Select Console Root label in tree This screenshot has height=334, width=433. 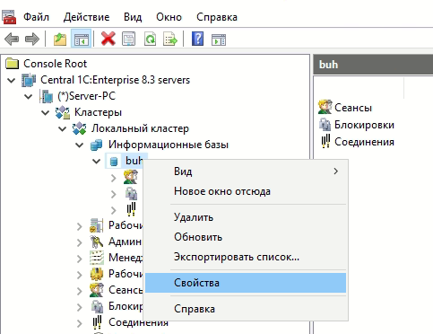click(55, 64)
